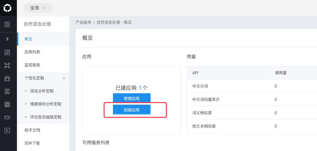Open 应用列表 menu item
The height and width of the screenshot is (151, 317).
pos(43,52)
